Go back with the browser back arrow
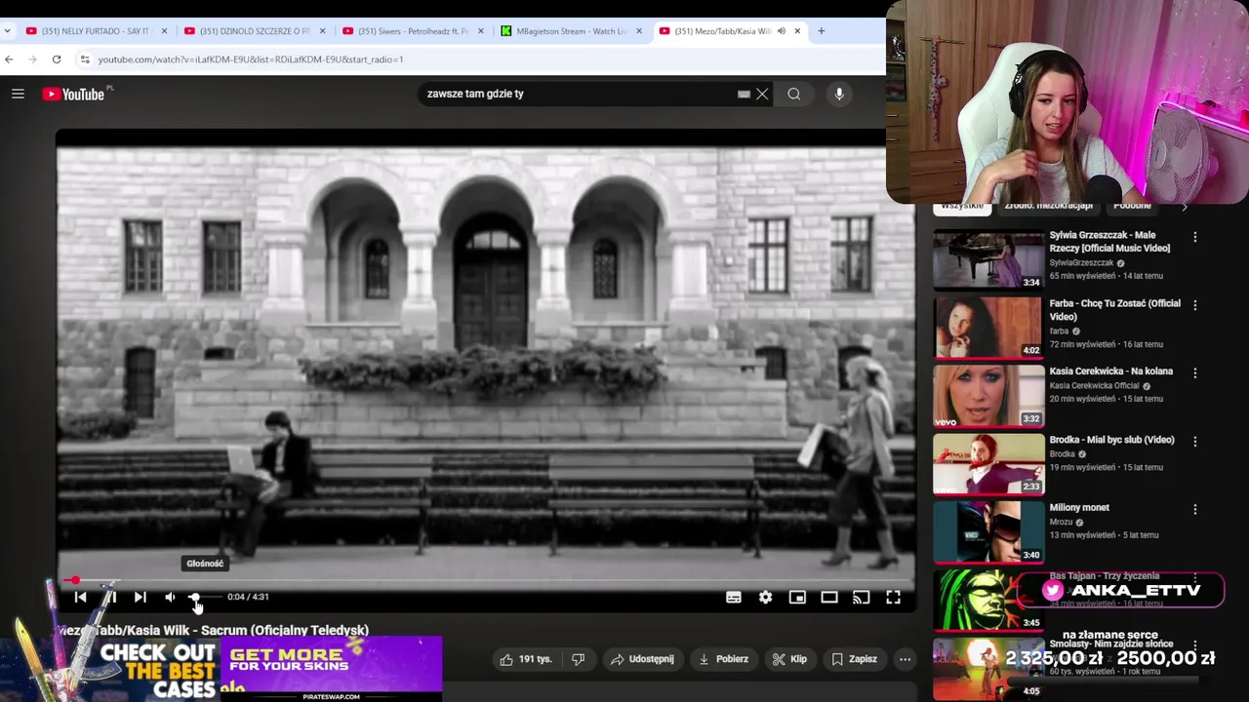Image resolution: width=1249 pixels, height=702 pixels. [9, 59]
